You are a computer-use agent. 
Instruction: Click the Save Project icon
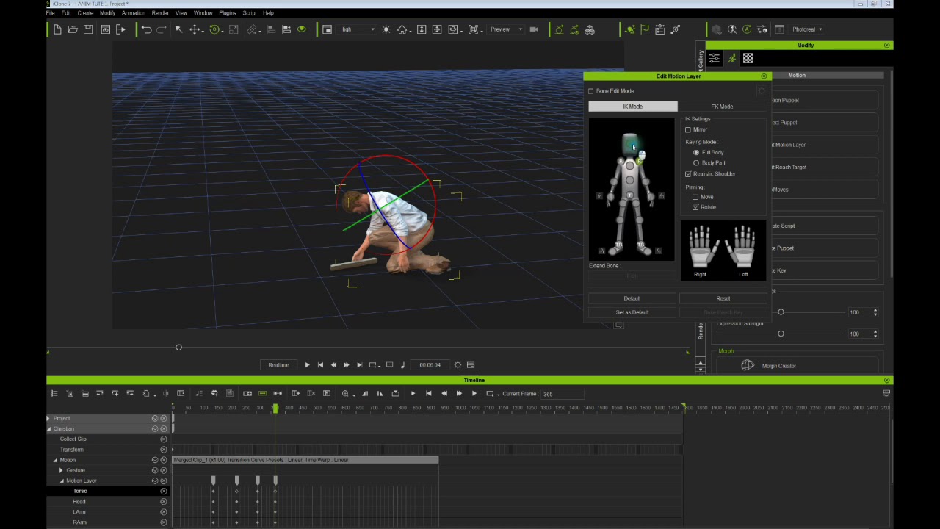pyautogui.click(x=88, y=29)
